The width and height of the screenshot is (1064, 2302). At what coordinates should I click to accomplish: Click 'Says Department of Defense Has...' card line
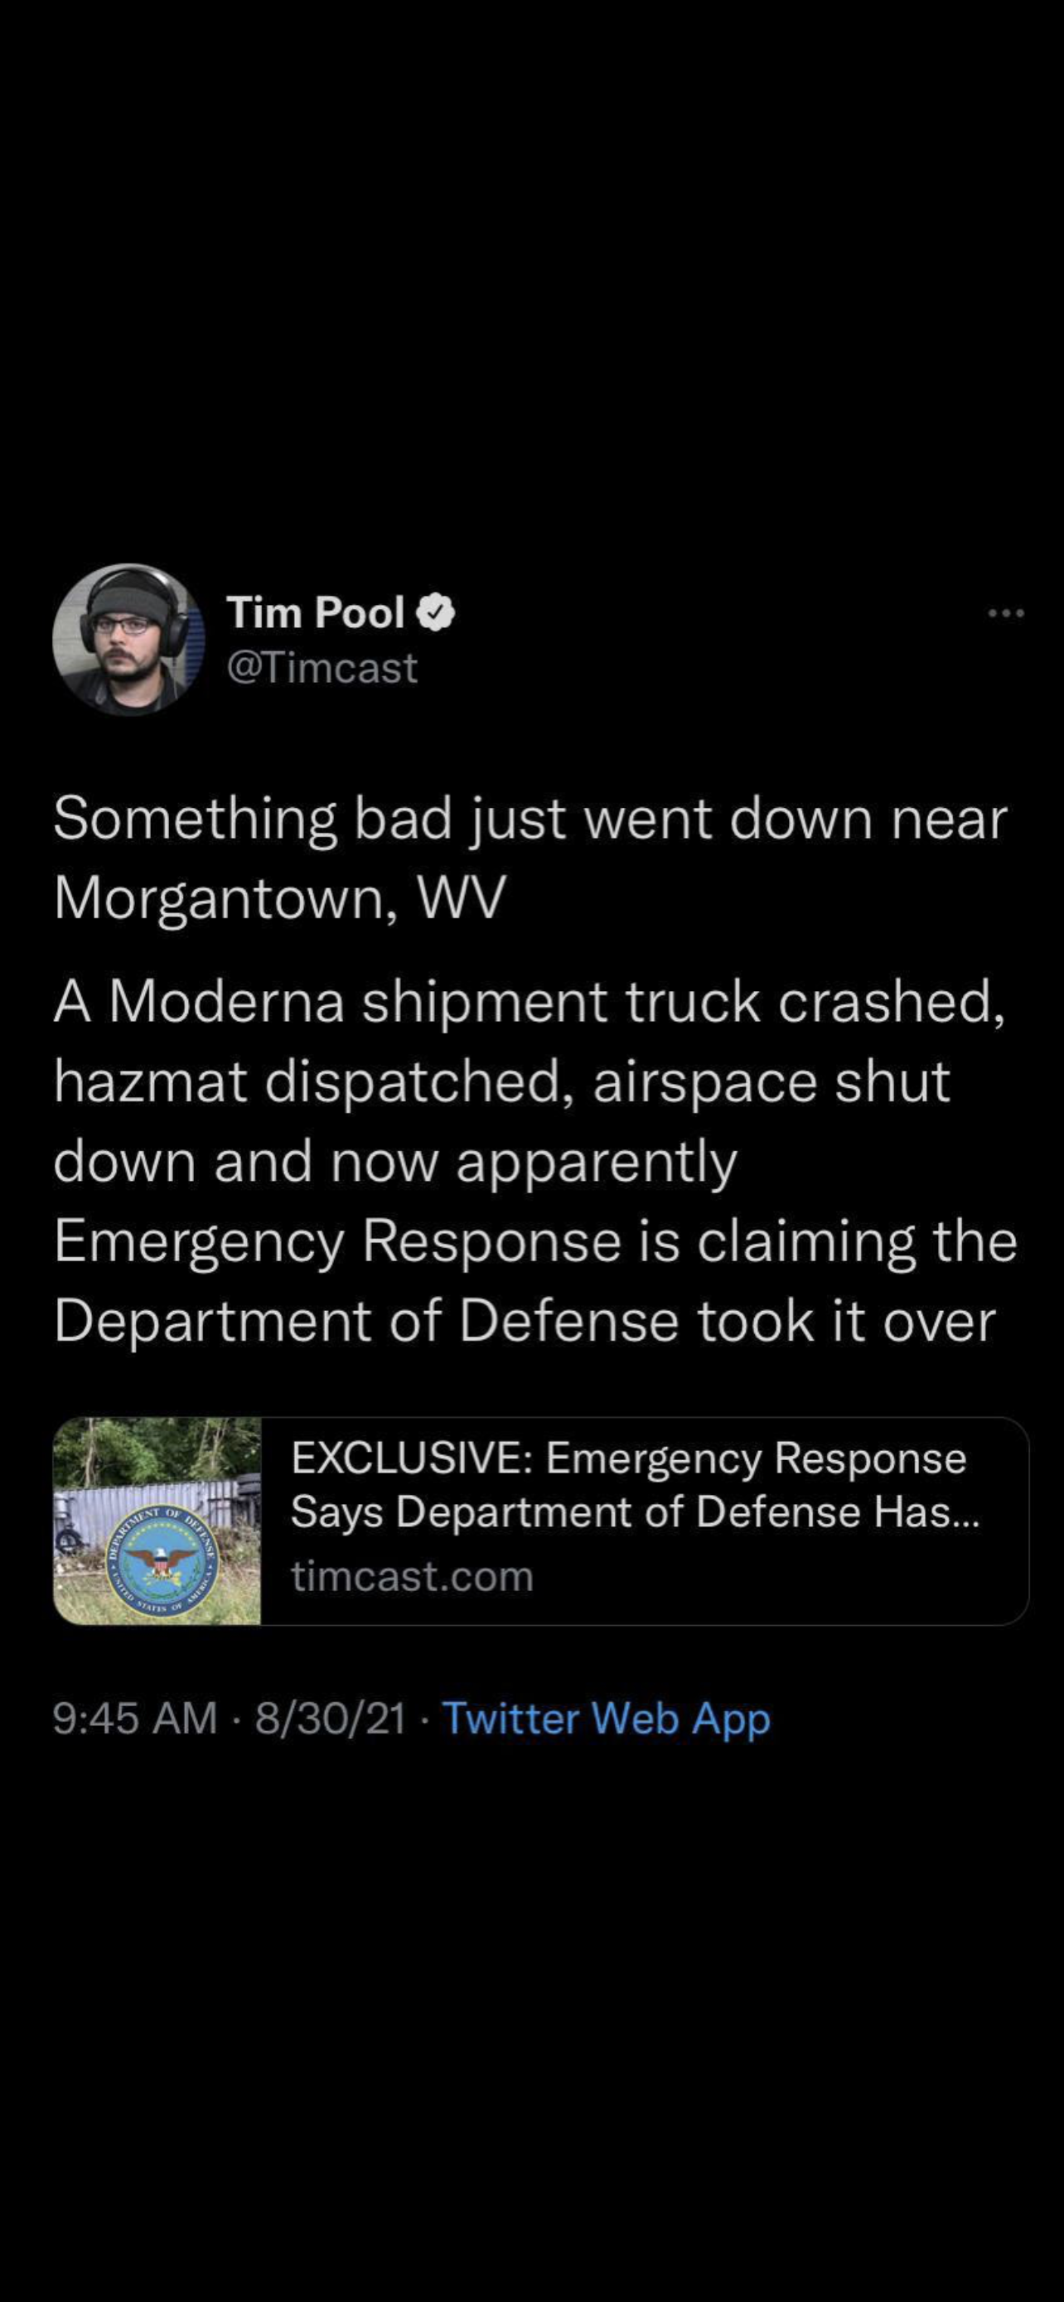point(636,1512)
